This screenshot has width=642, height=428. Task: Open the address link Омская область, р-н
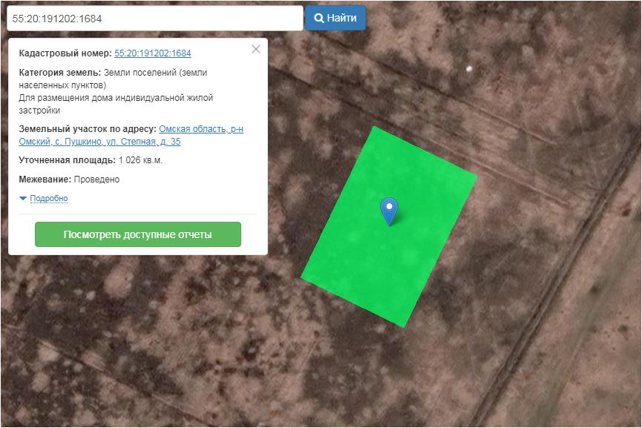pos(201,129)
